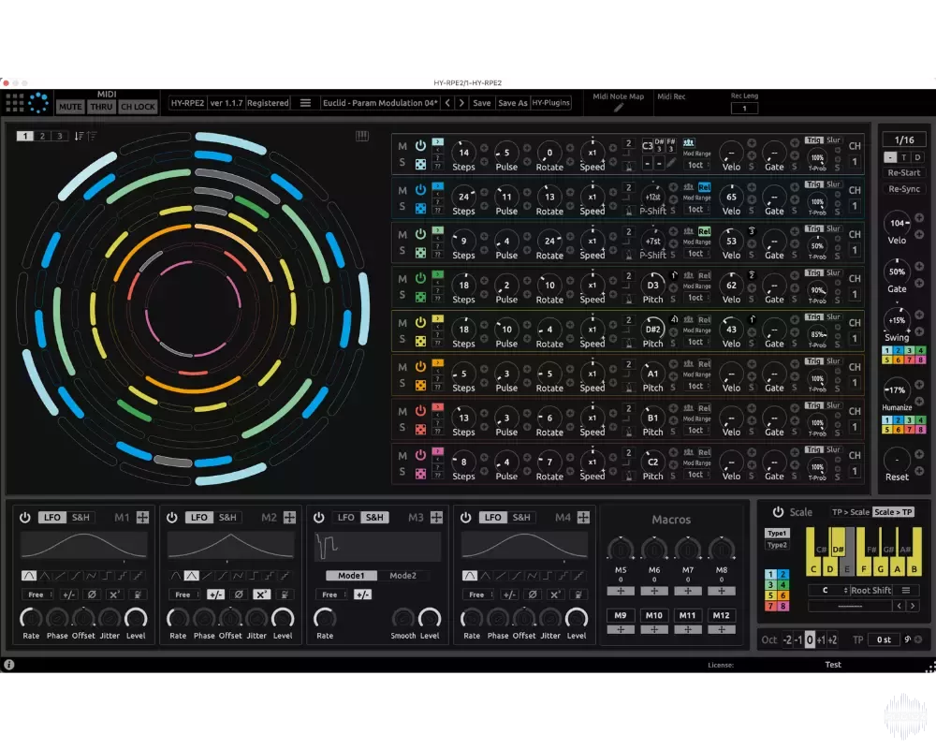This screenshot has width=936, height=749.
Task: Switch to pattern tab 3
Action: point(60,136)
